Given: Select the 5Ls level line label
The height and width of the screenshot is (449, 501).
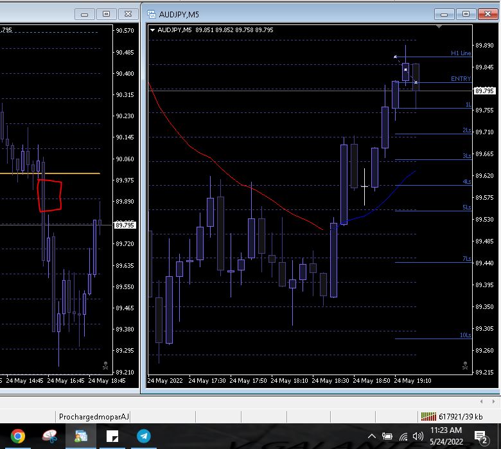Looking at the screenshot, I should pos(467,207).
